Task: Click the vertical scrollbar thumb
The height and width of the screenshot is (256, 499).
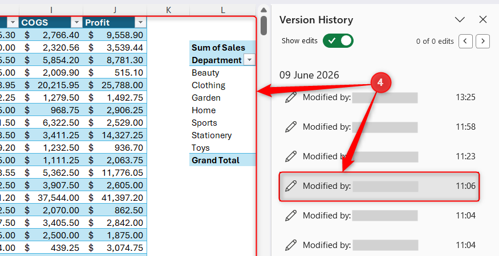Action: [x=263, y=26]
